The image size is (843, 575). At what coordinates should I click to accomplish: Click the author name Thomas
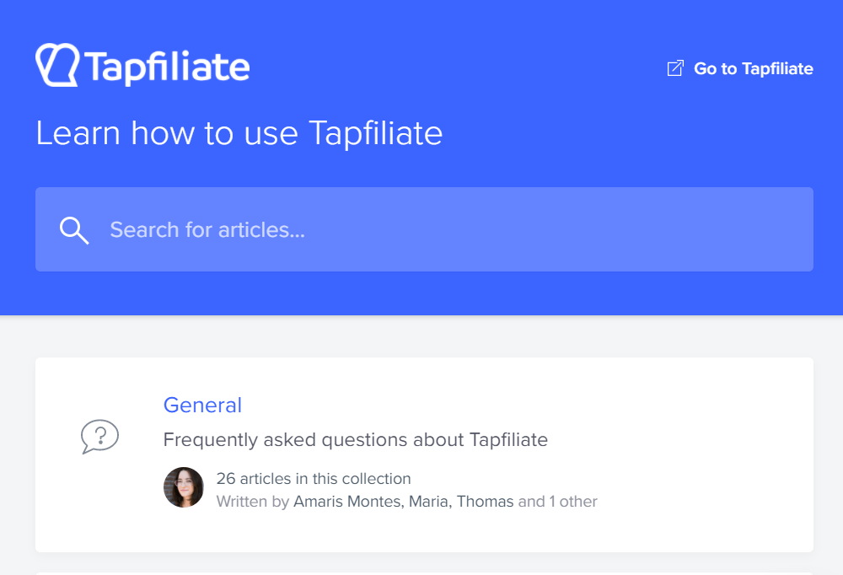(x=486, y=502)
